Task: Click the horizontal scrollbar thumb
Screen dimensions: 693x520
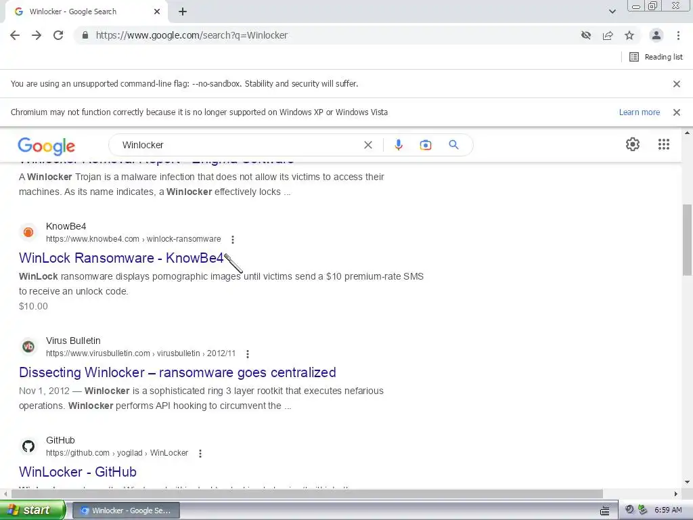Action: [307, 494]
